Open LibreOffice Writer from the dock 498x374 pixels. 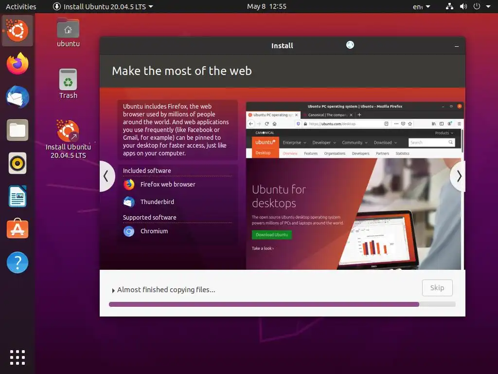pos(18,197)
